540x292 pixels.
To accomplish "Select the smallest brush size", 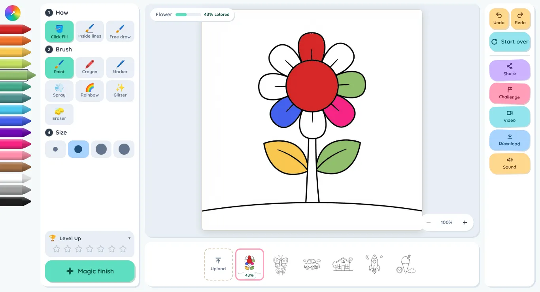I will (x=55, y=149).
